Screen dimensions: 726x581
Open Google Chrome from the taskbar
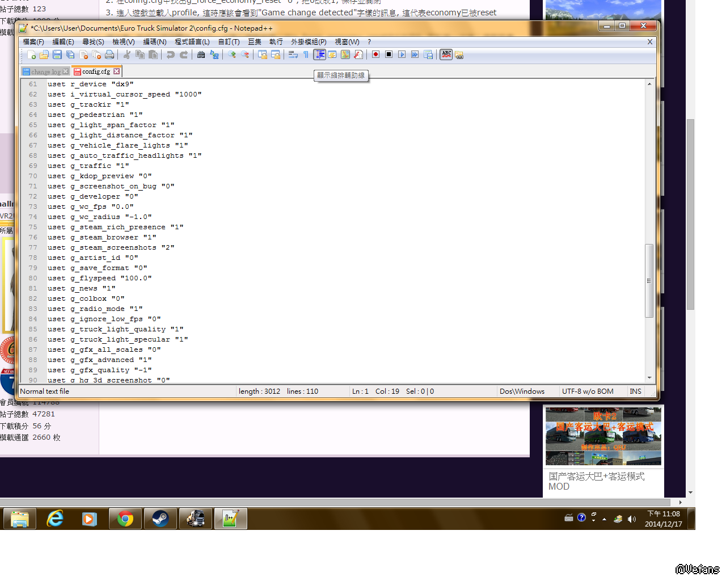click(125, 519)
